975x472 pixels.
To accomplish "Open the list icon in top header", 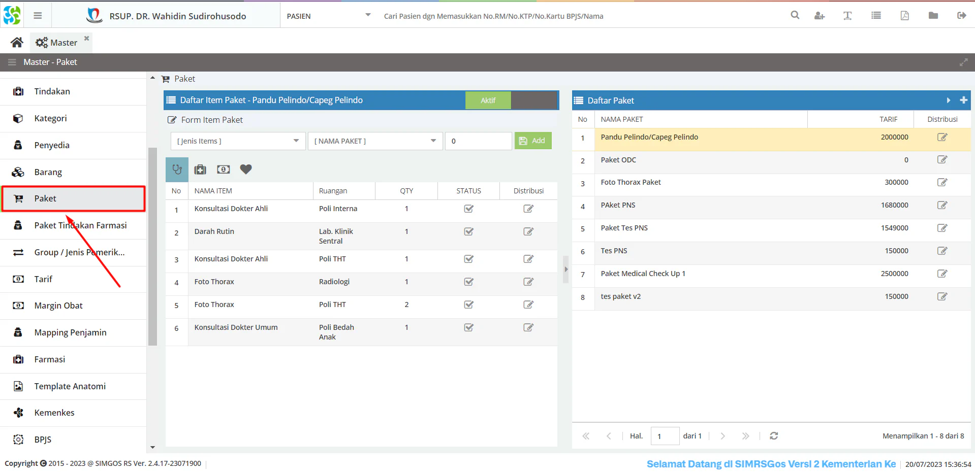I will point(876,16).
